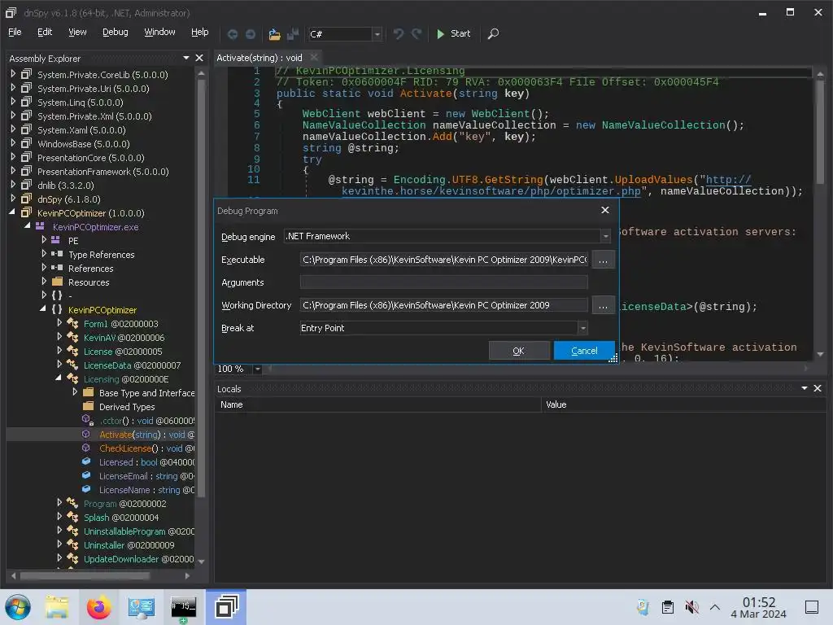
Task: Open the Locals panel options arrow
Action: (805, 388)
